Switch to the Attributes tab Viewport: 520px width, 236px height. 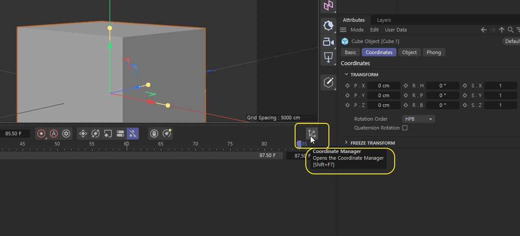[353, 20]
